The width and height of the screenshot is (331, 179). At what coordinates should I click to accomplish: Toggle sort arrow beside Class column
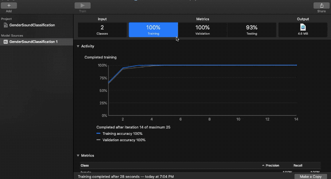tap(263, 165)
